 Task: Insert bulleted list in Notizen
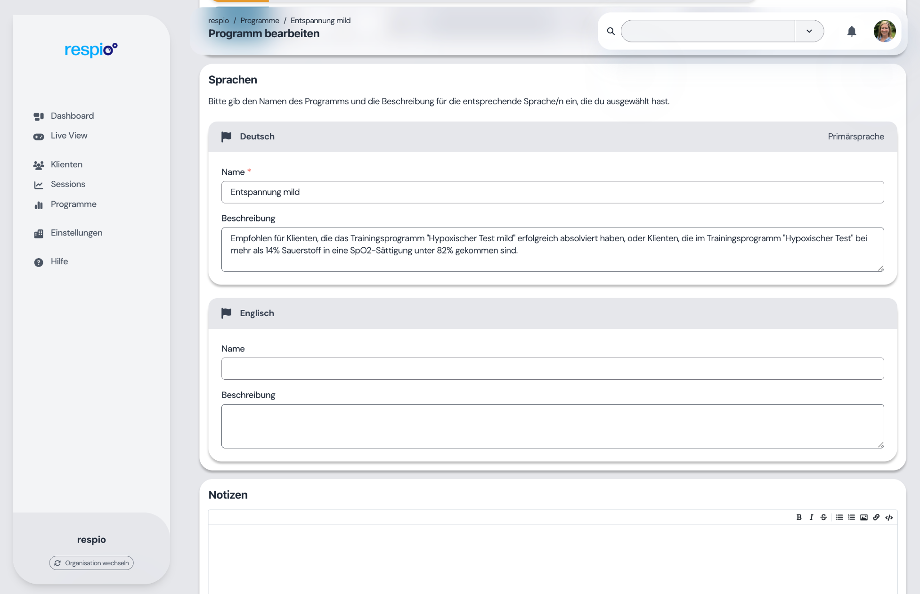click(x=839, y=517)
